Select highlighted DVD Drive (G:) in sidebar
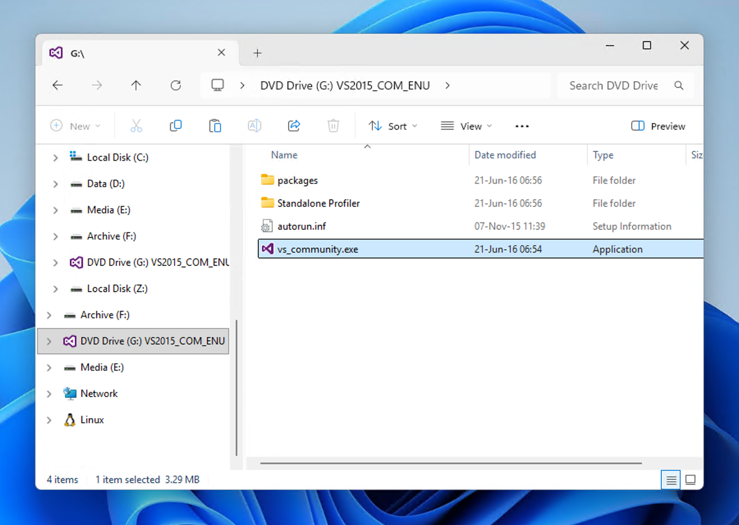This screenshot has height=525, width=739. 133,341
